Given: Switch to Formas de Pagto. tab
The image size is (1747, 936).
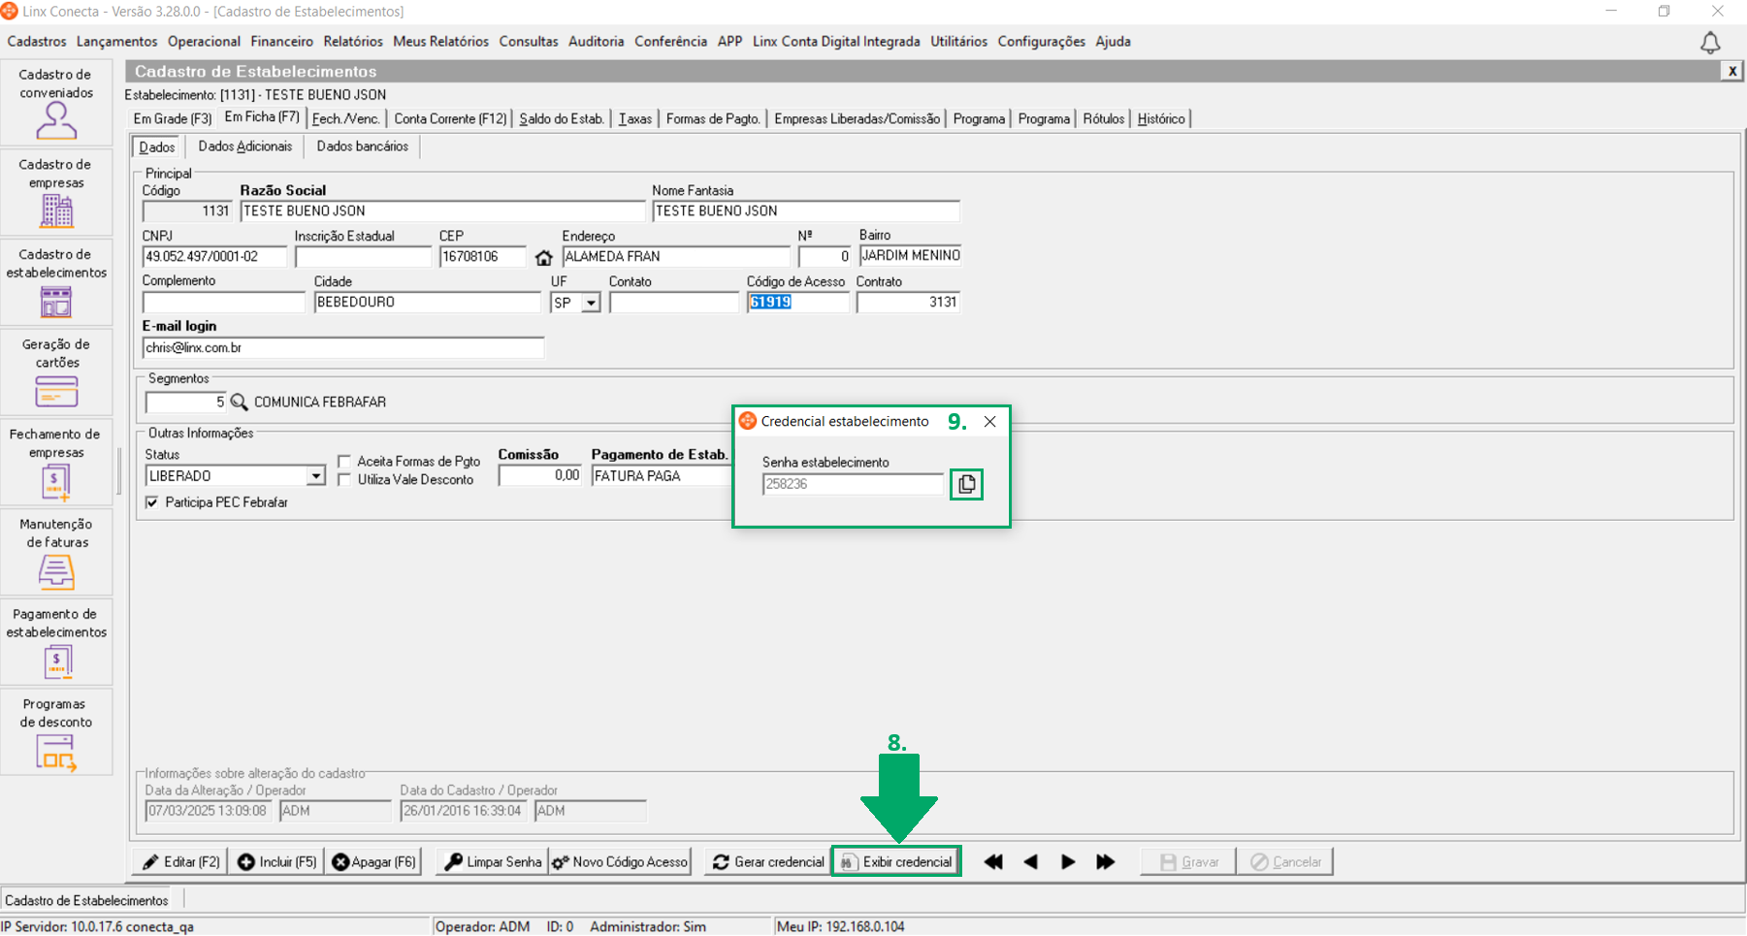Looking at the screenshot, I should point(713,118).
